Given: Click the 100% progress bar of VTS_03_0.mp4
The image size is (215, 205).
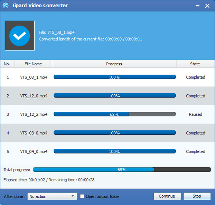Looking at the screenshot, I should pos(115,133).
